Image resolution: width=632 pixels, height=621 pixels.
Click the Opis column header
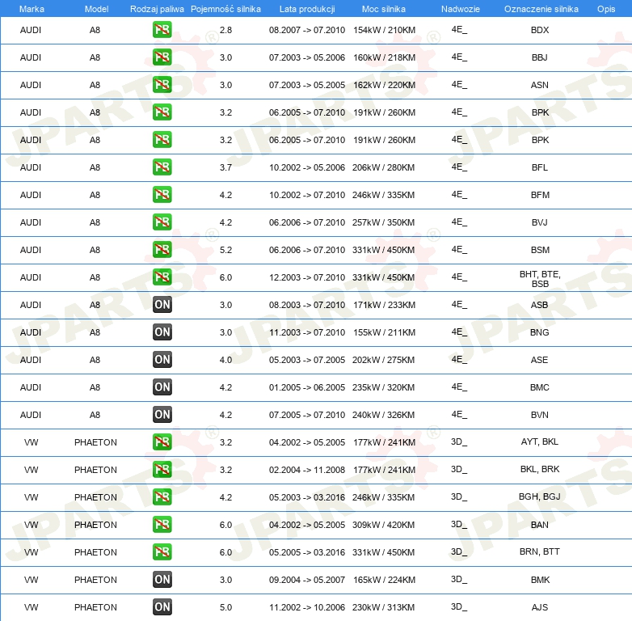pyautogui.click(x=606, y=9)
